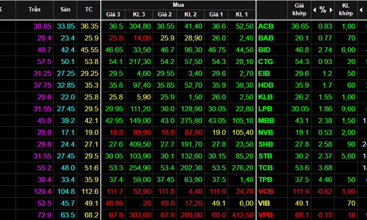Select BID percent change 2.74
The width and height of the screenshot is (367, 220).
pos(325,50)
